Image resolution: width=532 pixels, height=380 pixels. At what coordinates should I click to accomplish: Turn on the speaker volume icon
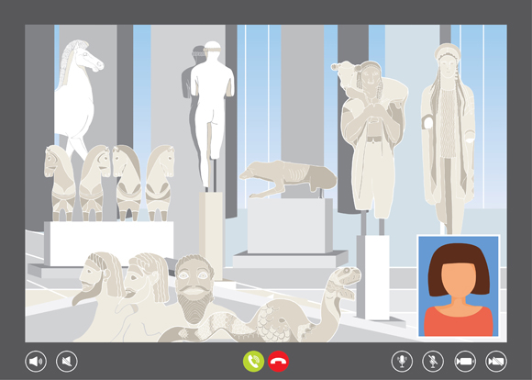click(36, 362)
